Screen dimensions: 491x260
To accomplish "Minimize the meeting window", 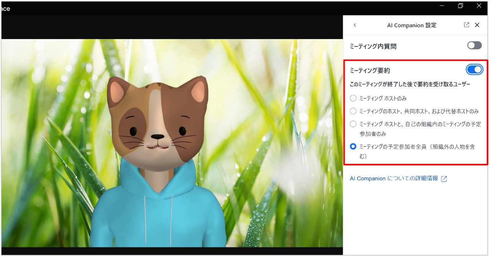I will [442, 6].
